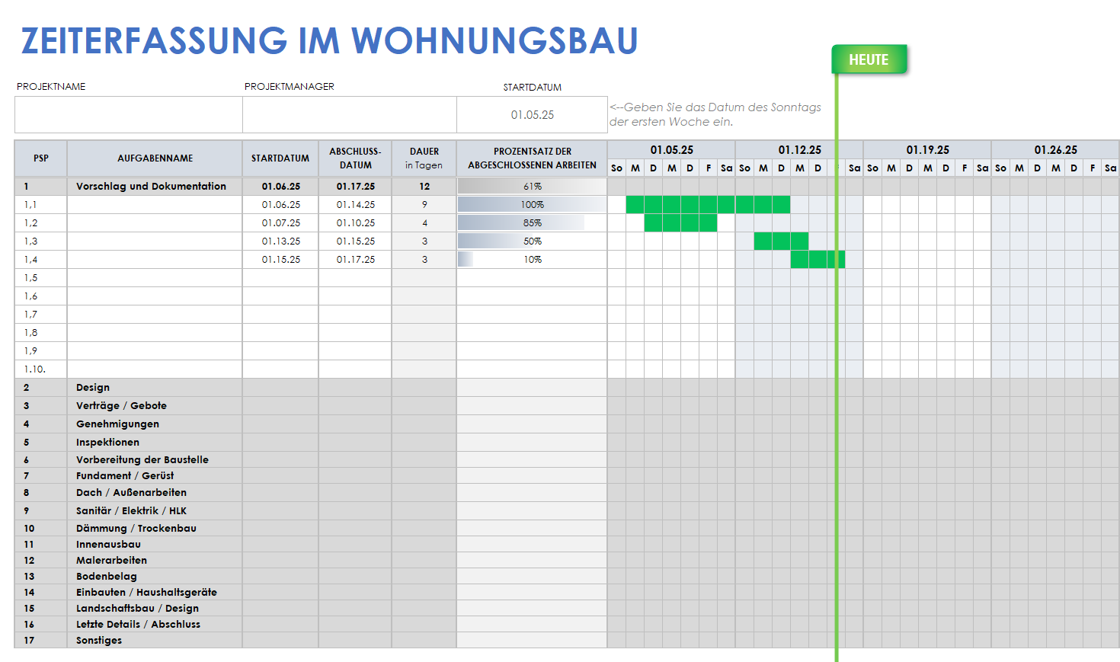The width and height of the screenshot is (1120, 662).
Task: Select end date 01.10.25 in row 1,2
Action: coord(355,223)
